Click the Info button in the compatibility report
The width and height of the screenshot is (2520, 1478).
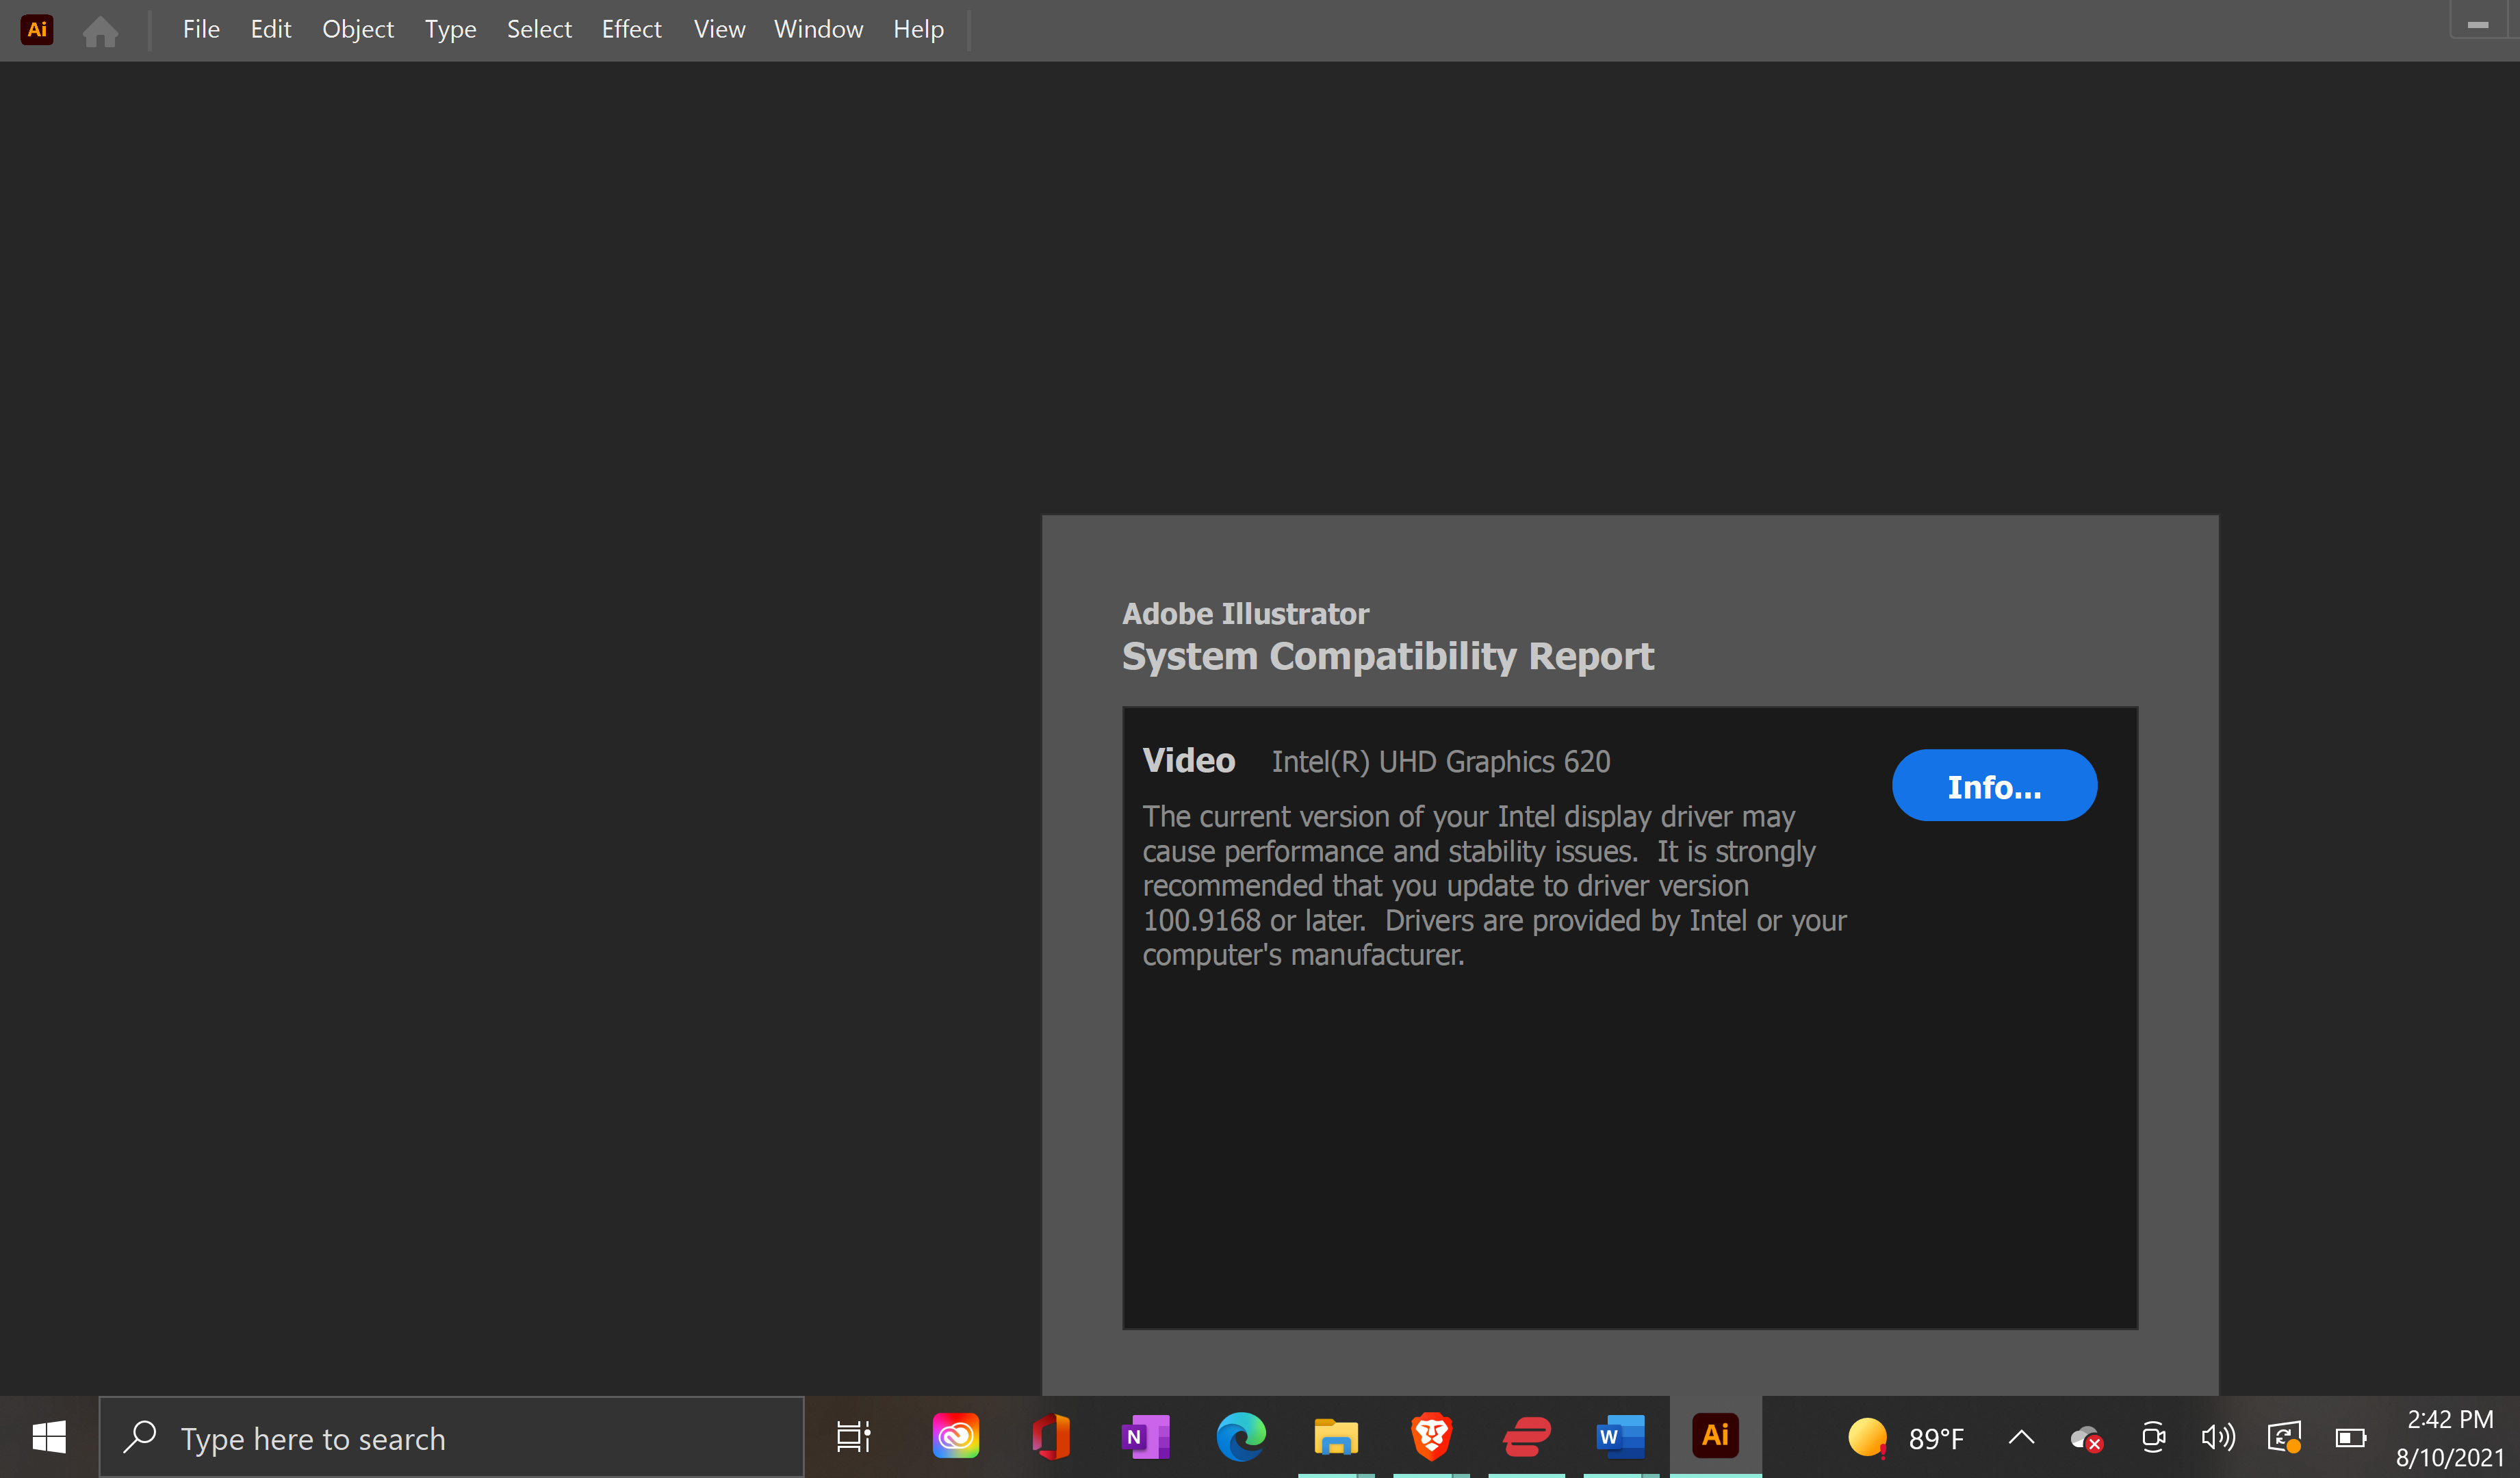(1994, 786)
